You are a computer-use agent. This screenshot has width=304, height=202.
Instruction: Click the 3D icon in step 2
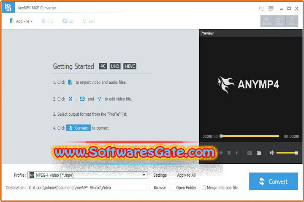click(x=82, y=99)
